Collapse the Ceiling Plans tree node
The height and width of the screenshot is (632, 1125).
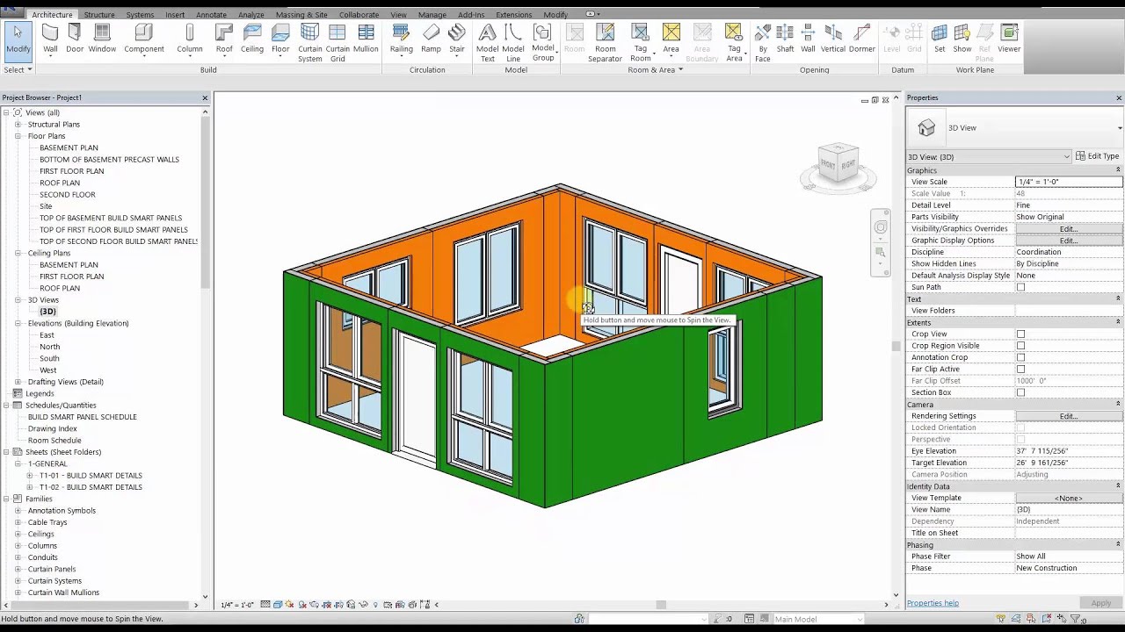click(x=18, y=253)
